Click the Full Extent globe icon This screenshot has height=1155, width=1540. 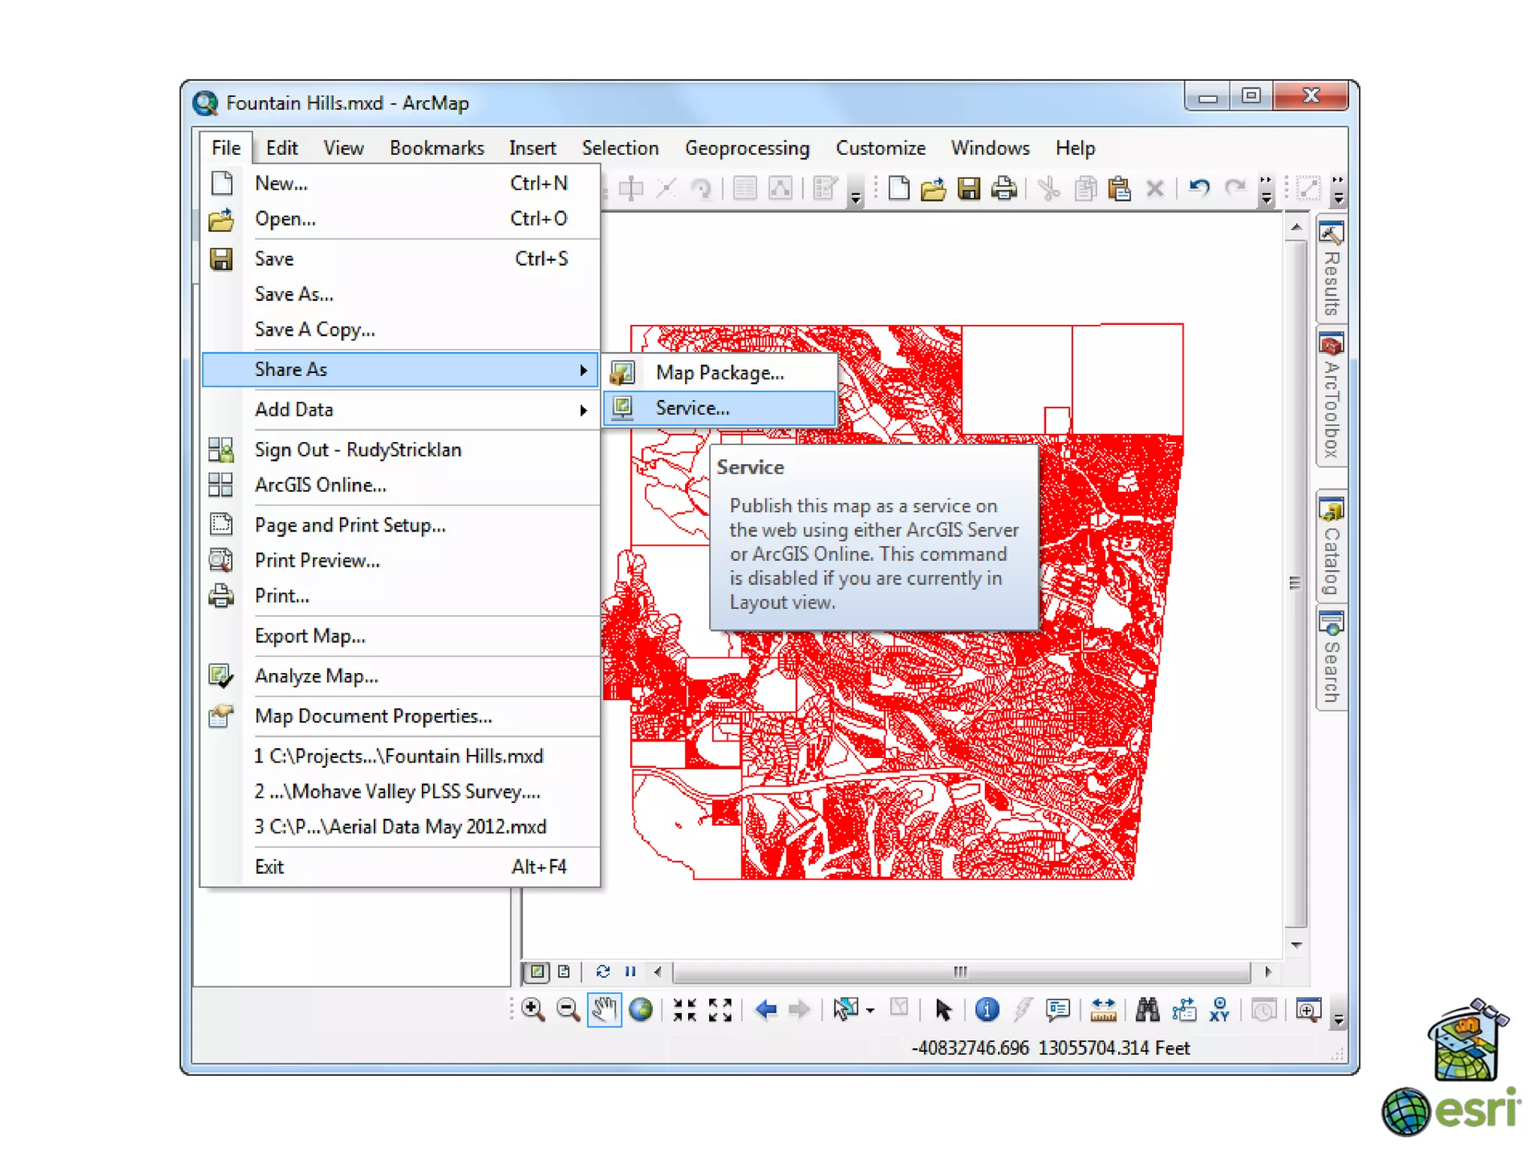point(641,1009)
